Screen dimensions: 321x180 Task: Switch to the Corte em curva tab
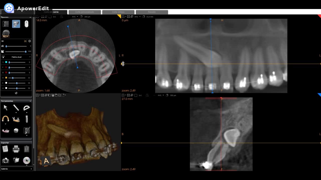tap(51, 12)
